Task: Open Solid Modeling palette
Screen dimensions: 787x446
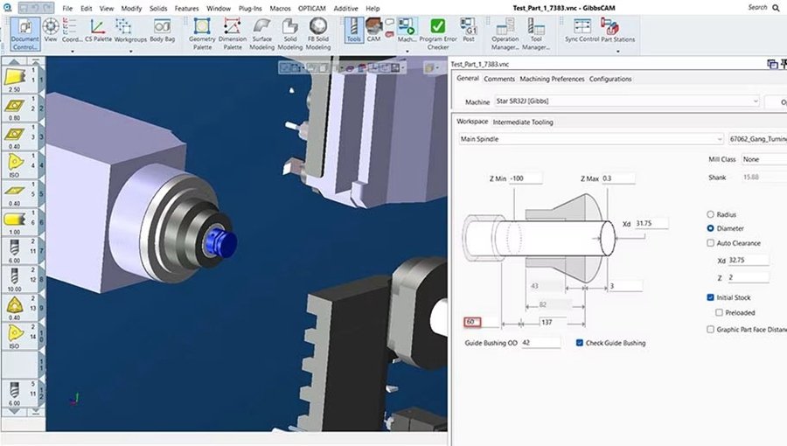Action: (290, 33)
